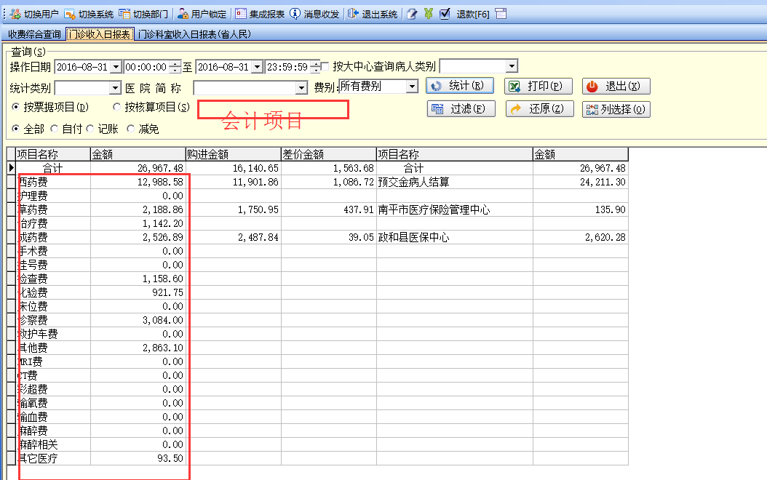767x480 pixels.
Task: Switch to 门诊科室收入日报表(省人民) tab
Action: (x=194, y=34)
